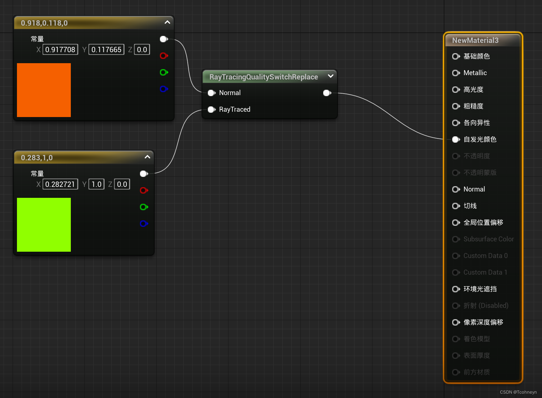Click the 像素深度偏移 input pin
Screen dimensions: 542x398
(456, 323)
